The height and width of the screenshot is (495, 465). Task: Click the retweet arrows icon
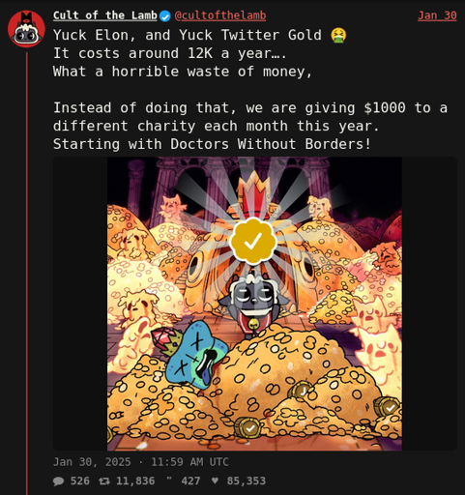point(104,481)
